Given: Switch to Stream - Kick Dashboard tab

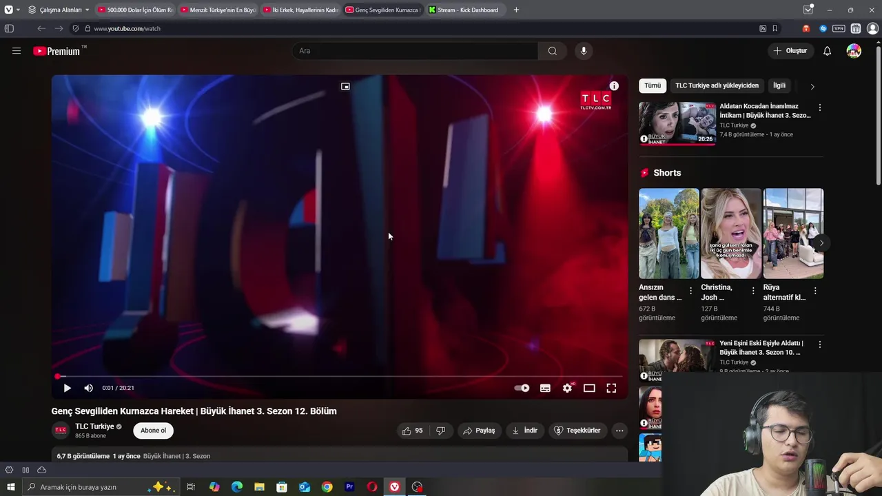Looking at the screenshot, I should tap(466, 10).
